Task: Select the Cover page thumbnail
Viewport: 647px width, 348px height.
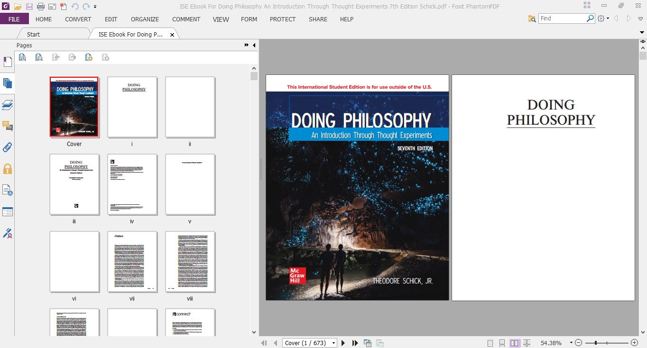Action: [x=74, y=107]
